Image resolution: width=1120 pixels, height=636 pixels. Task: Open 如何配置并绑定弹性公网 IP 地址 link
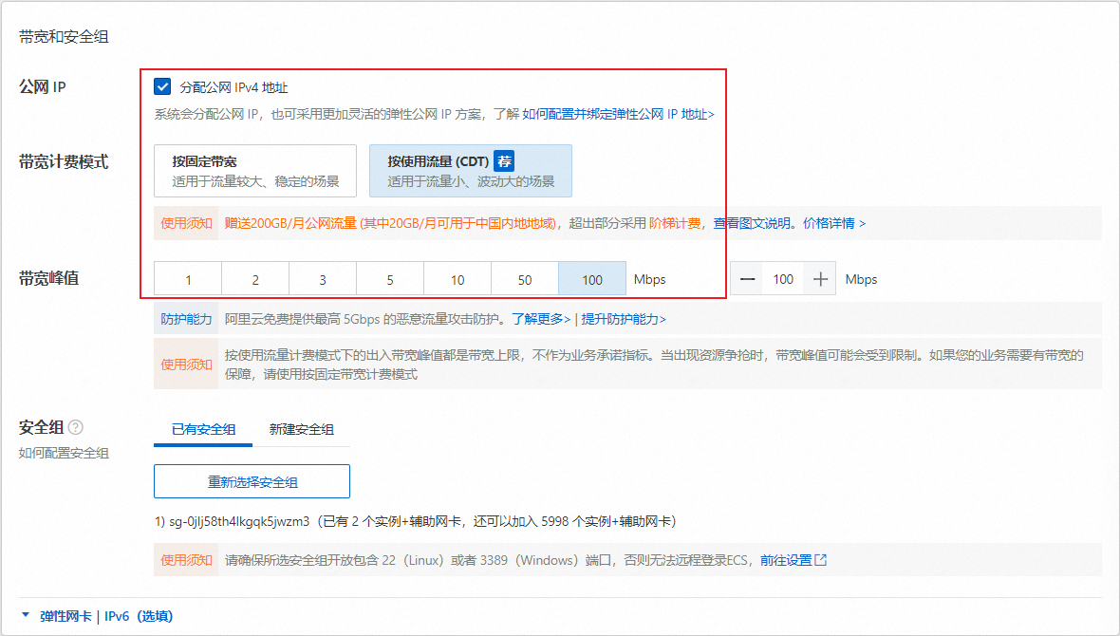(618, 114)
